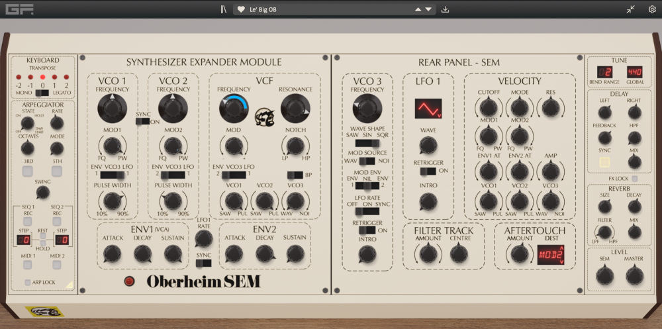Image resolution: width=662 pixels, height=329 pixels.
Task: Click the arpeggiator STATE knob
Action: coord(27,123)
